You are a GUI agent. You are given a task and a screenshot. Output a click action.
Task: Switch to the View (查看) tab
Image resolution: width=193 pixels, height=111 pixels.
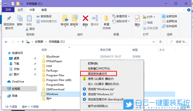44,10
